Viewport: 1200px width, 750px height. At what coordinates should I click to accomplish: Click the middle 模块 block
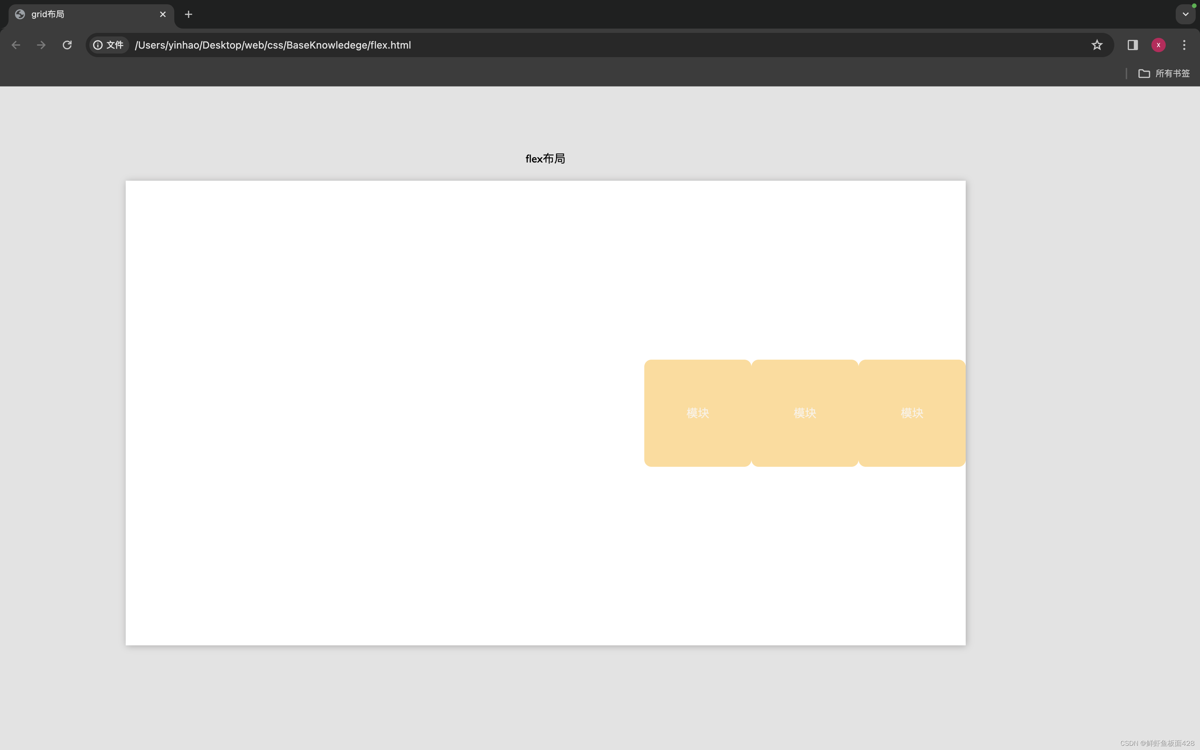tap(805, 413)
